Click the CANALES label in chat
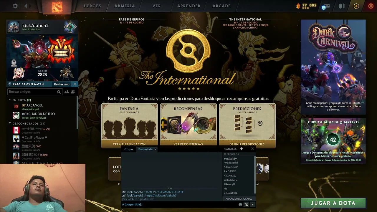The height and width of the screenshot is (212, 377). point(230,149)
